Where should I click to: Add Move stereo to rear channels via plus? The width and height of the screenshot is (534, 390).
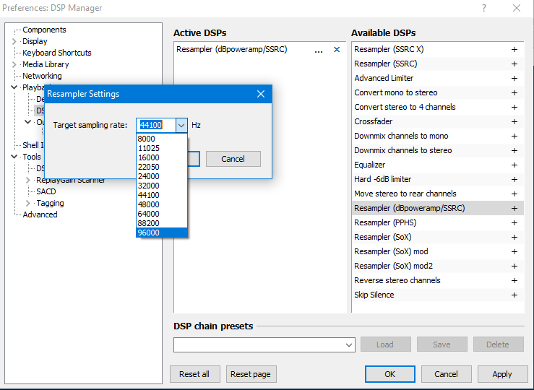(514, 194)
